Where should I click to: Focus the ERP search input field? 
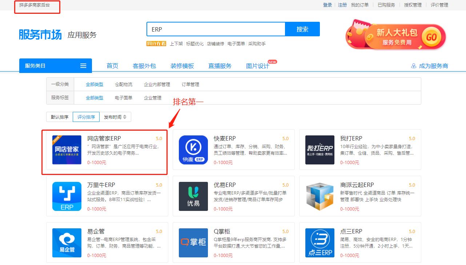(x=216, y=29)
